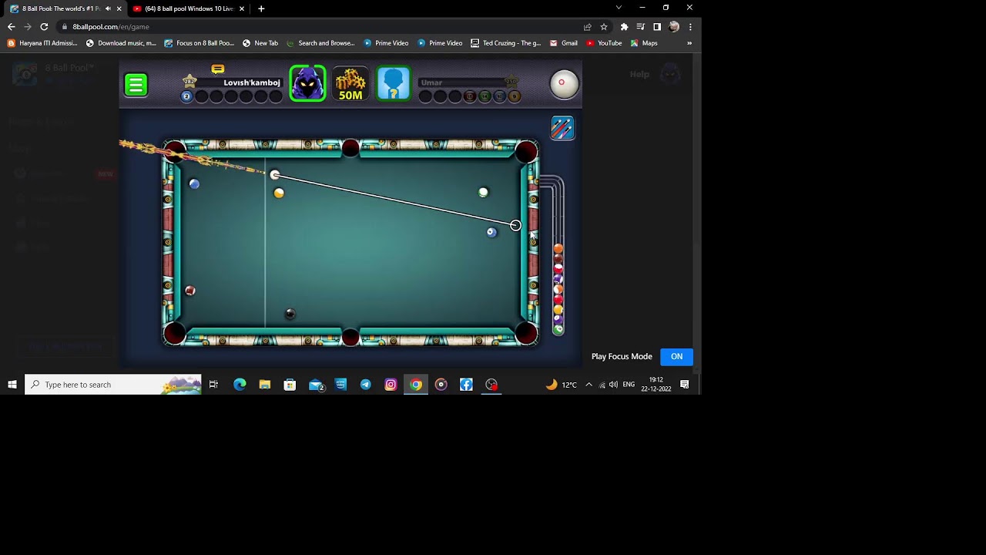Viewport: 986px width, 555px height.
Task: Launch Microsoft Edge from taskbar
Action: tap(240, 385)
